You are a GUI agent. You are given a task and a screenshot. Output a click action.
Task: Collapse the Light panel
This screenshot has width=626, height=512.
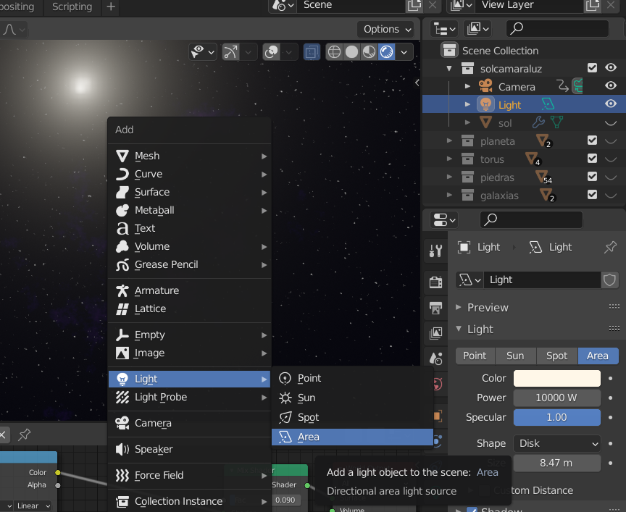click(x=480, y=330)
